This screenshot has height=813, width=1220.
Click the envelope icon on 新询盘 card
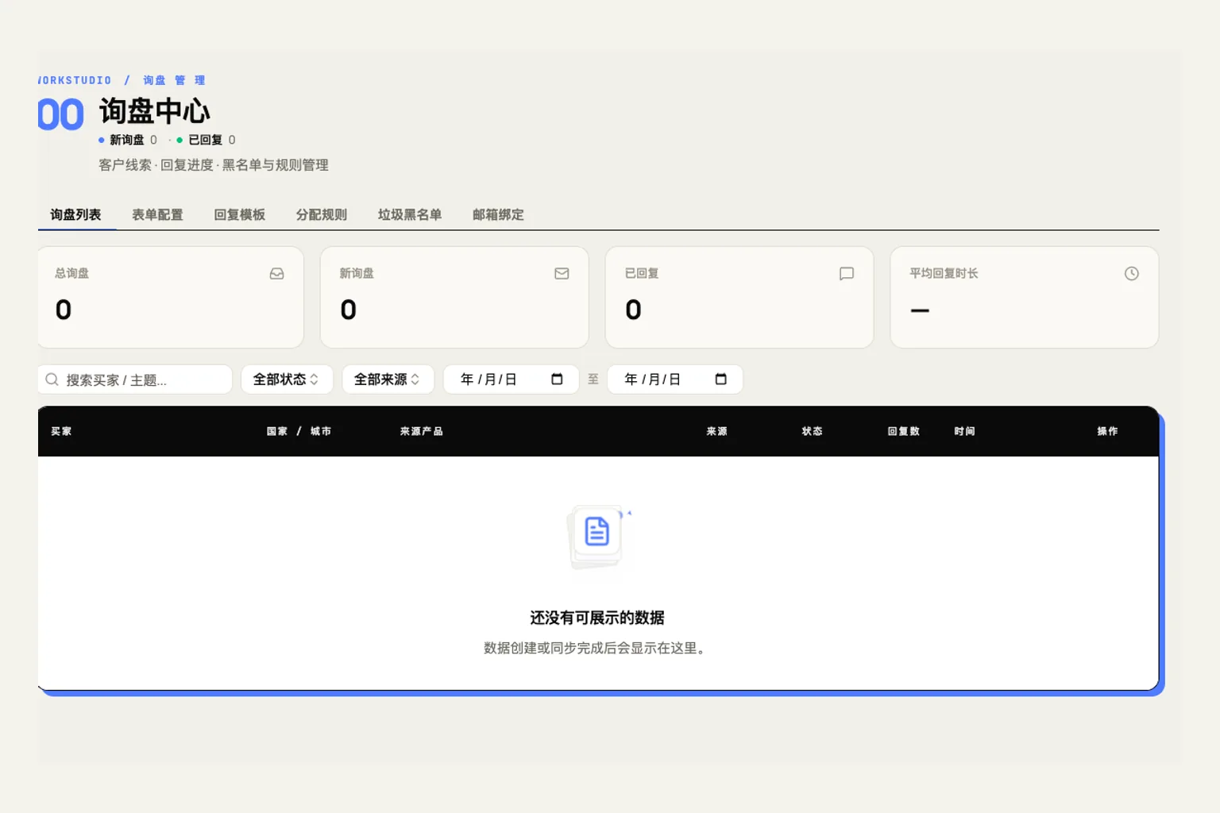pos(562,274)
